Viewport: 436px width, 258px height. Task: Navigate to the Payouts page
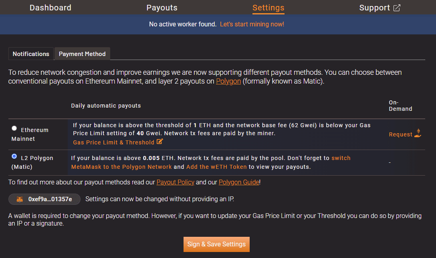click(x=162, y=7)
